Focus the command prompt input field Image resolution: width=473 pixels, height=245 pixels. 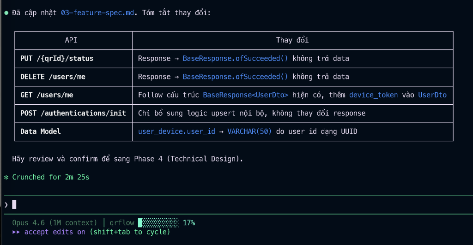click(x=231, y=204)
